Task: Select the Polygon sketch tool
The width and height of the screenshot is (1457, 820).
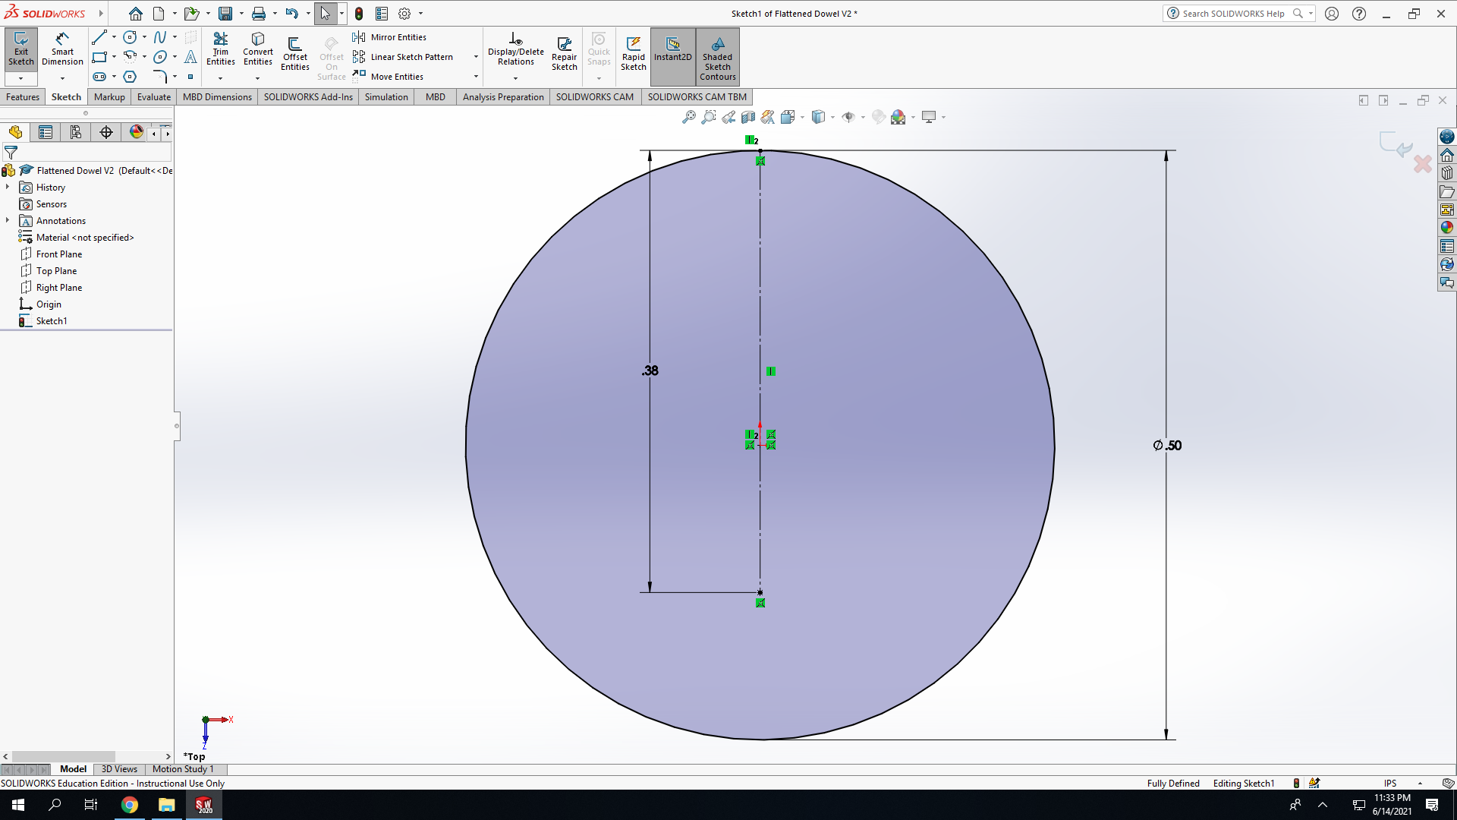Action: (x=130, y=77)
